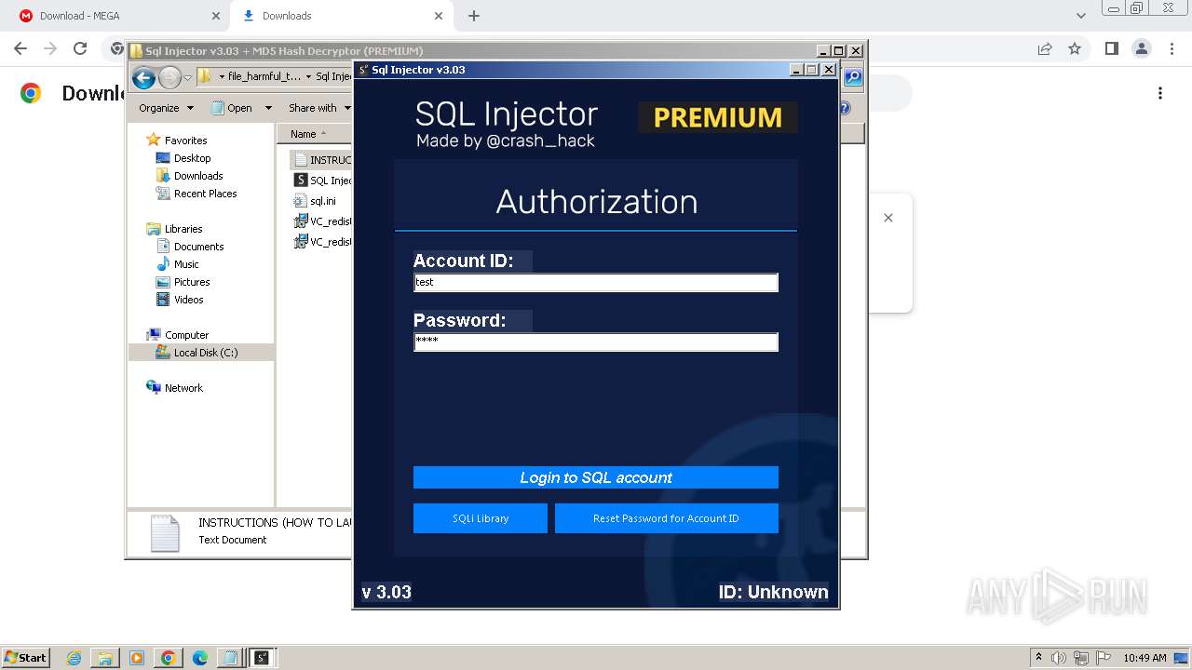1192x670 pixels.
Task: Click Chrome back arrow
Action: pyautogui.click(x=20, y=48)
